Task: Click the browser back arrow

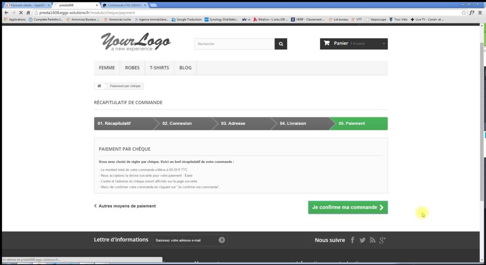Action: [6, 12]
